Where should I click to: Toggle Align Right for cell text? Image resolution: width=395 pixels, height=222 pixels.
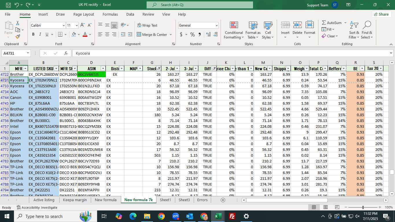click(114, 34)
